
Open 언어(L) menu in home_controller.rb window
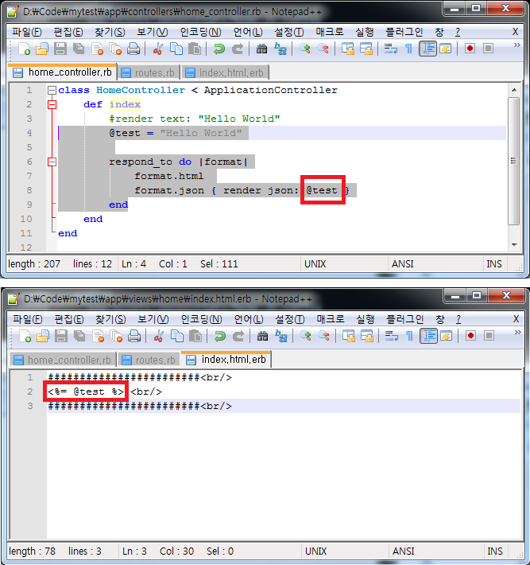[248, 32]
